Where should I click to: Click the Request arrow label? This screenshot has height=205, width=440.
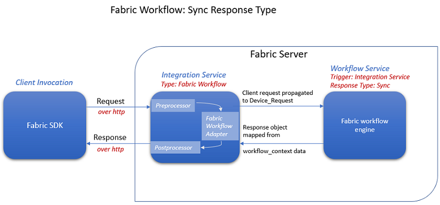click(110, 101)
